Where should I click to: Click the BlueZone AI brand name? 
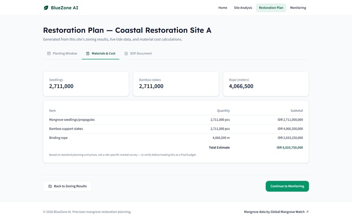point(65,7)
